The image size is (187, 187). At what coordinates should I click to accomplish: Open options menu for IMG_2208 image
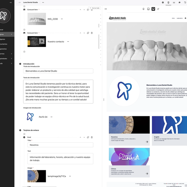click(62, 19)
